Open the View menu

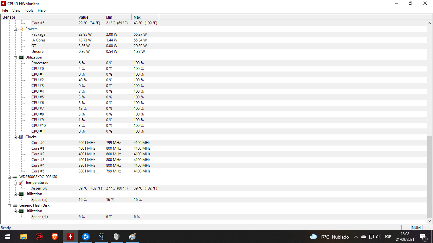[16, 10]
